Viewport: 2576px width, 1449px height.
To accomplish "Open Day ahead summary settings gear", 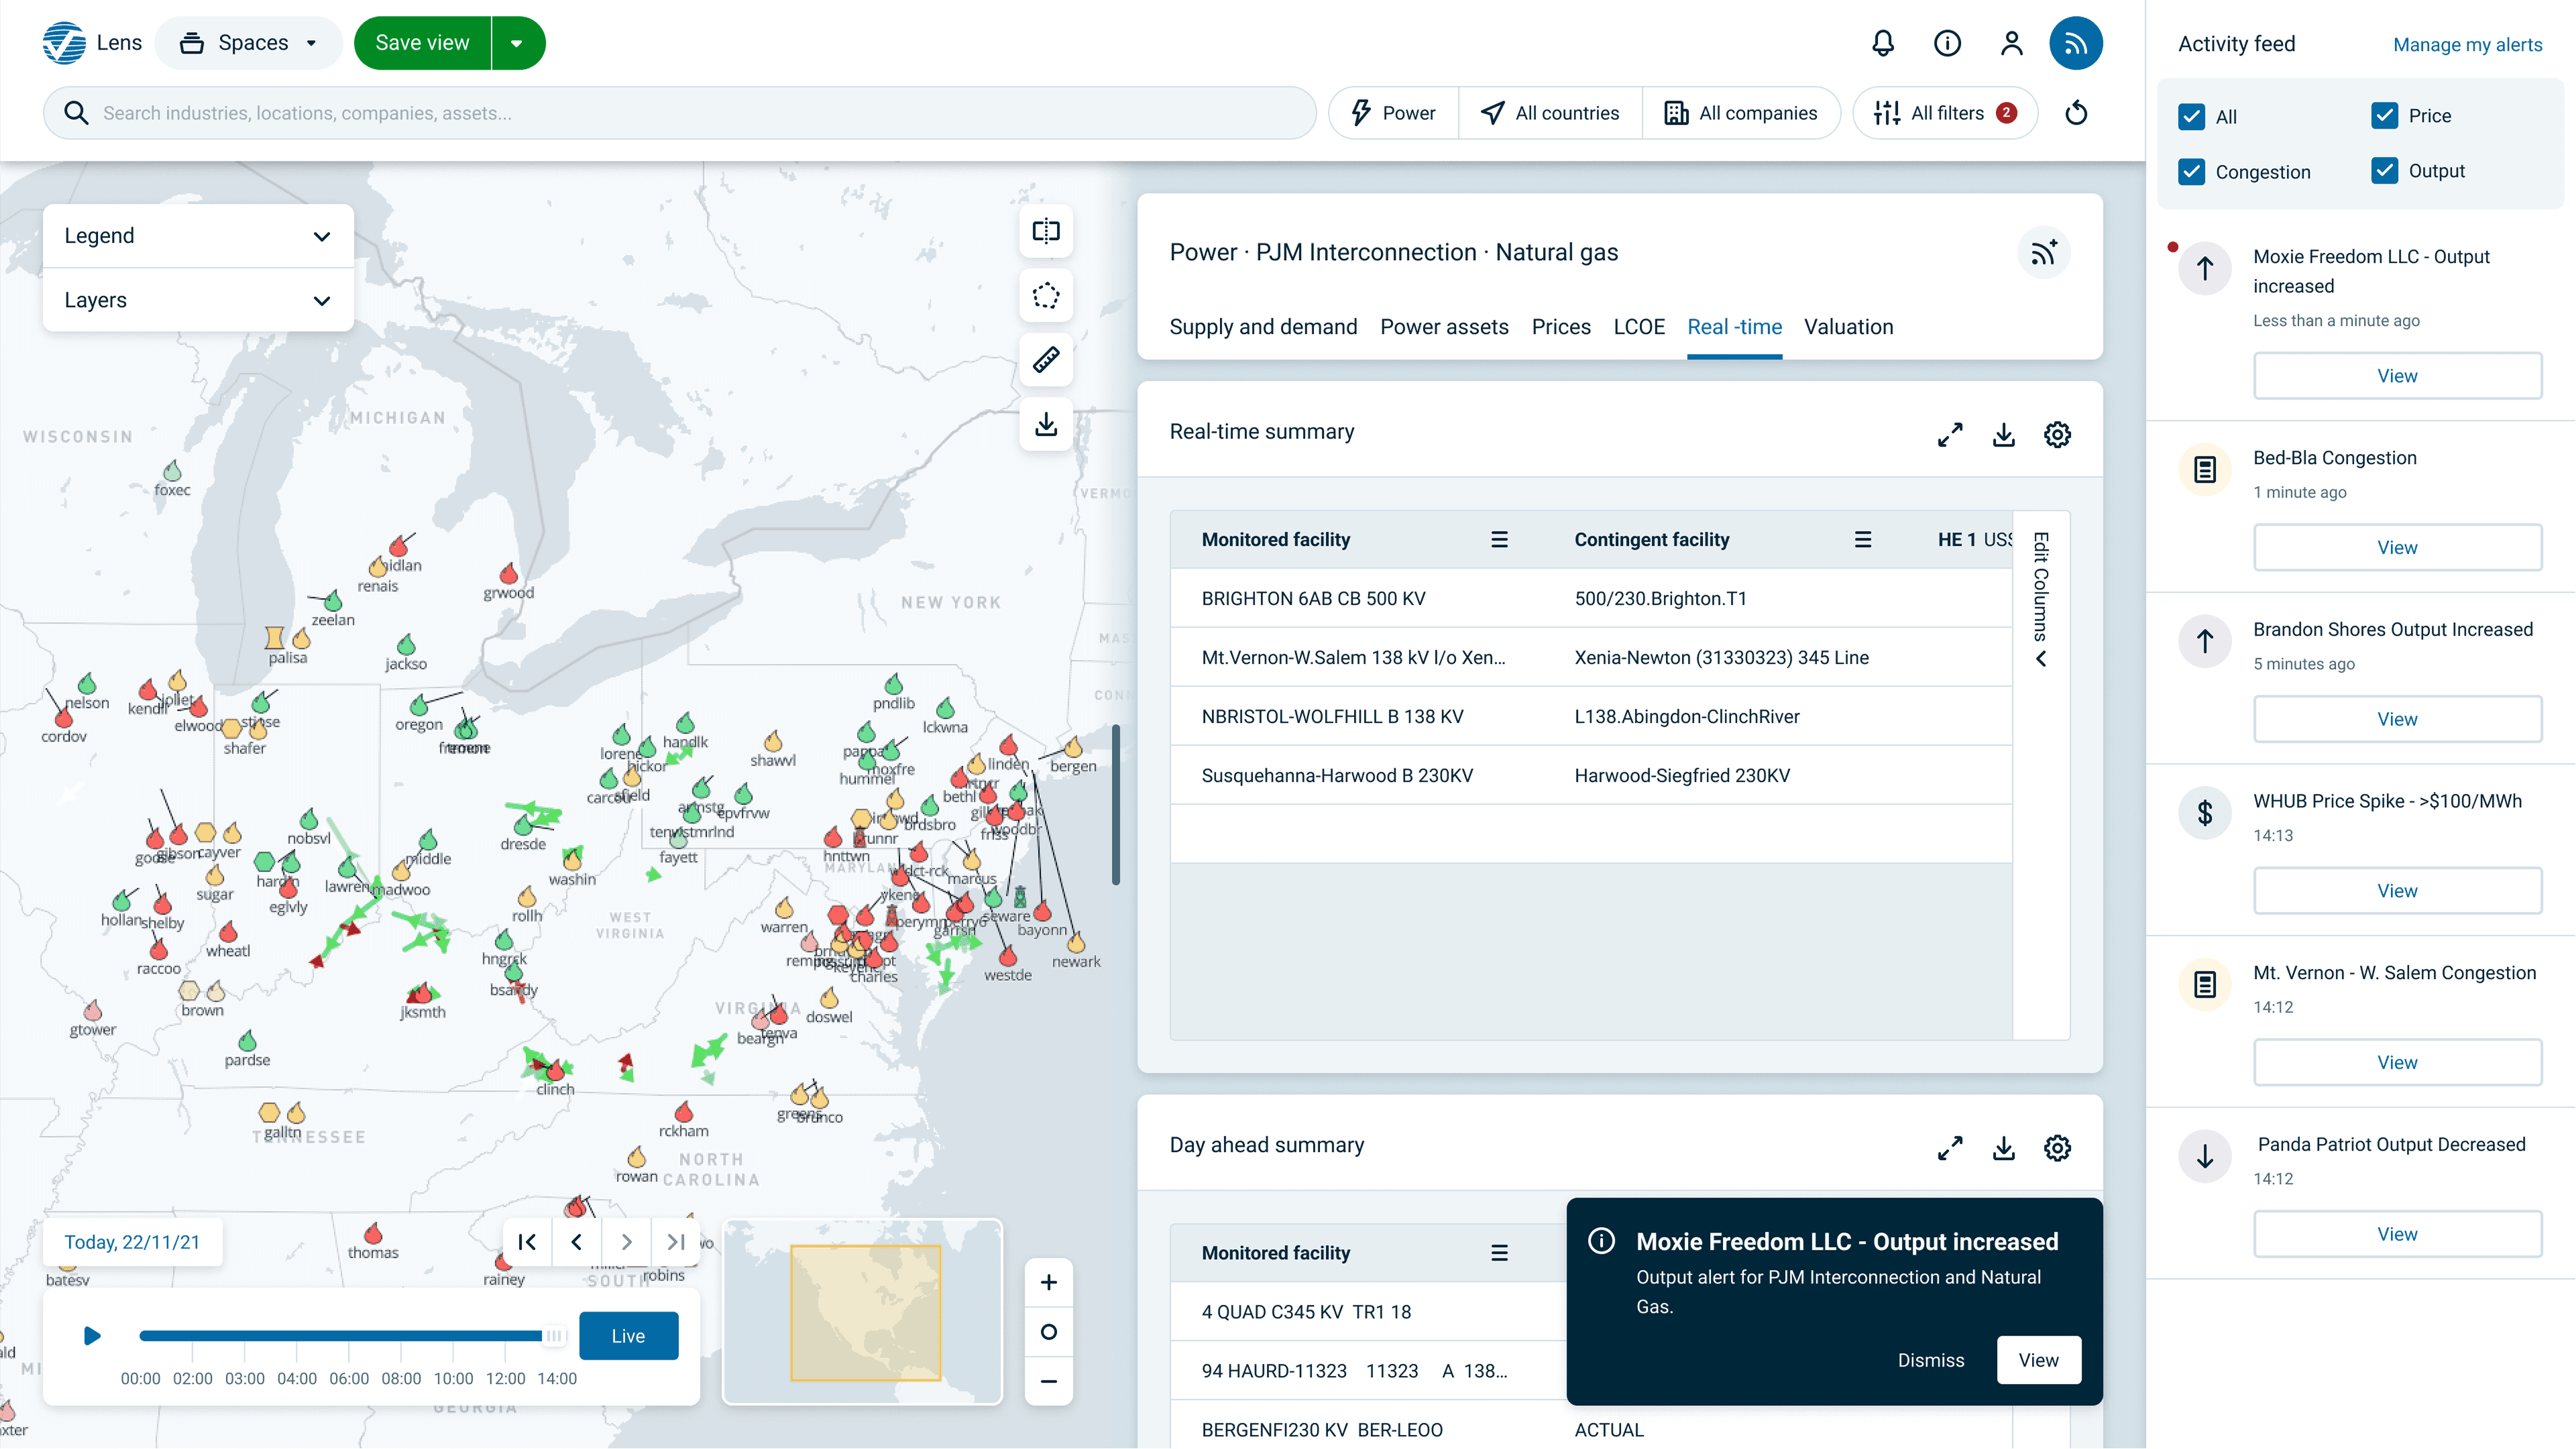I will click(2057, 1148).
